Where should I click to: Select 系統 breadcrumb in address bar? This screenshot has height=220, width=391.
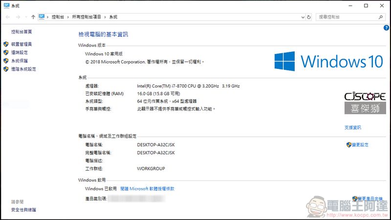(x=113, y=17)
